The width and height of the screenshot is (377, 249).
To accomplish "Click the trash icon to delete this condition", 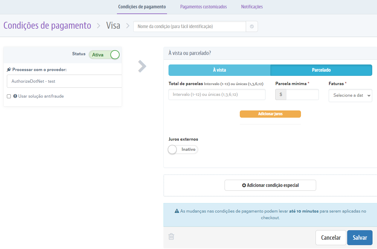I will tap(171, 236).
